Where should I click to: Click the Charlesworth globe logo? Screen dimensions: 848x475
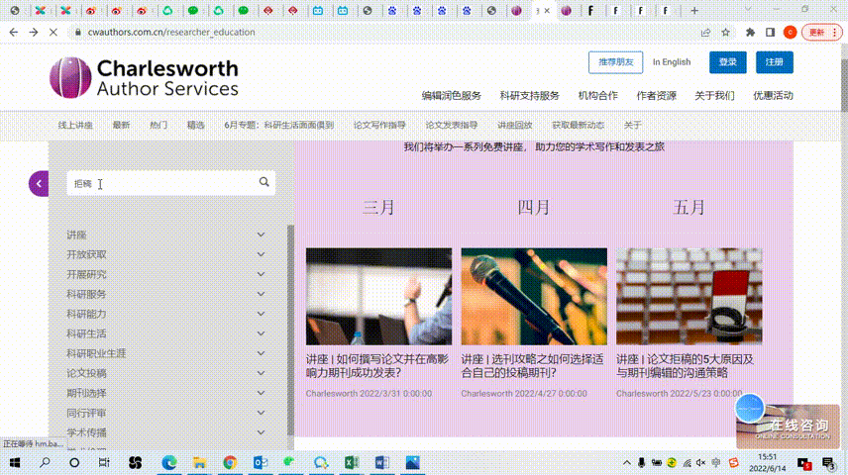(71, 78)
